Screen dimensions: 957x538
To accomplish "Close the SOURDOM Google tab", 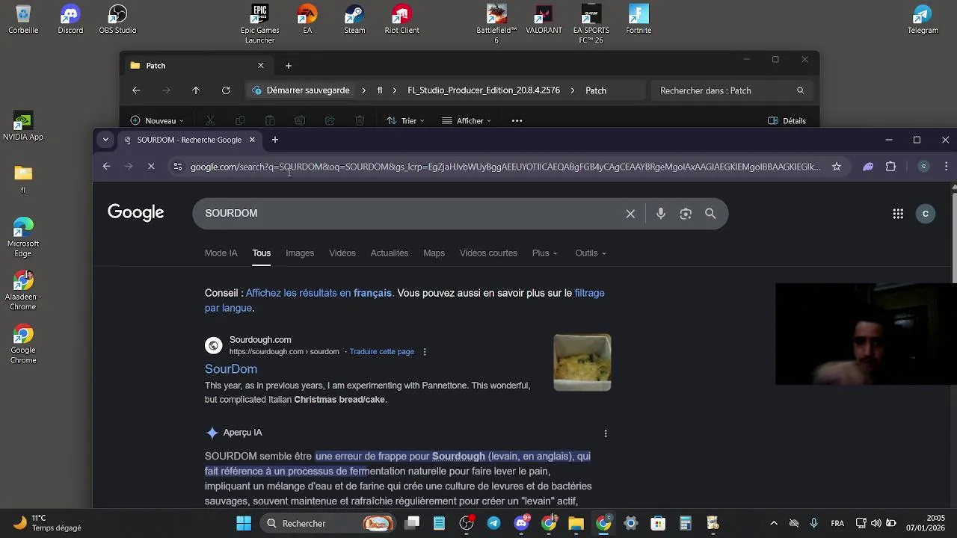I will (252, 140).
